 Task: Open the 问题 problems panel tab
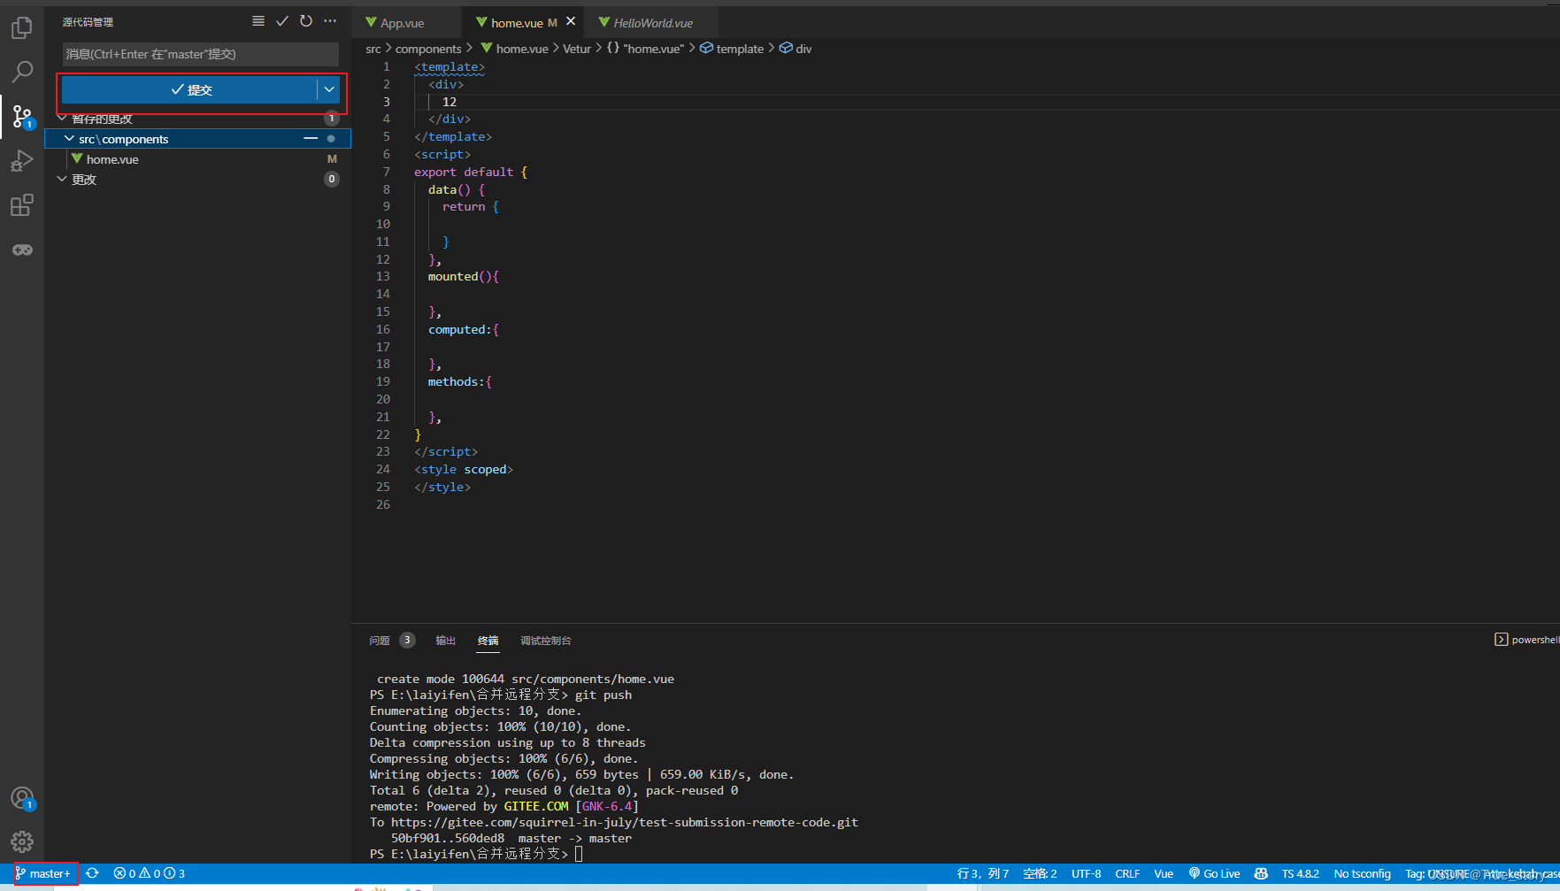[x=380, y=640]
